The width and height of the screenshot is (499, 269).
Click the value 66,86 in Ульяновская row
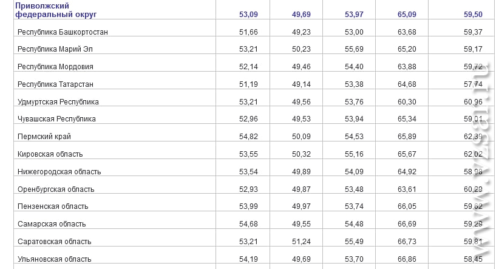pyautogui.click(x=407, y=259)
